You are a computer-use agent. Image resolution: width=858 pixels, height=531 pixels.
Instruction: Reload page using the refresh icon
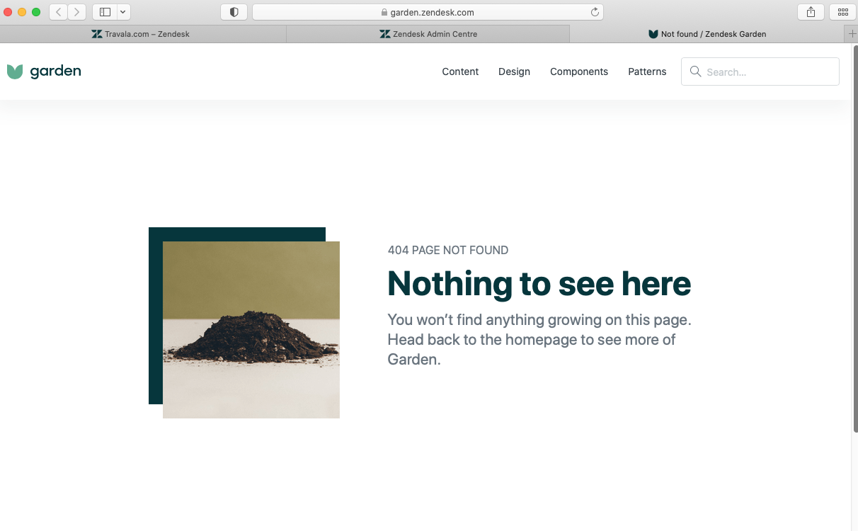tap(595, 12)
